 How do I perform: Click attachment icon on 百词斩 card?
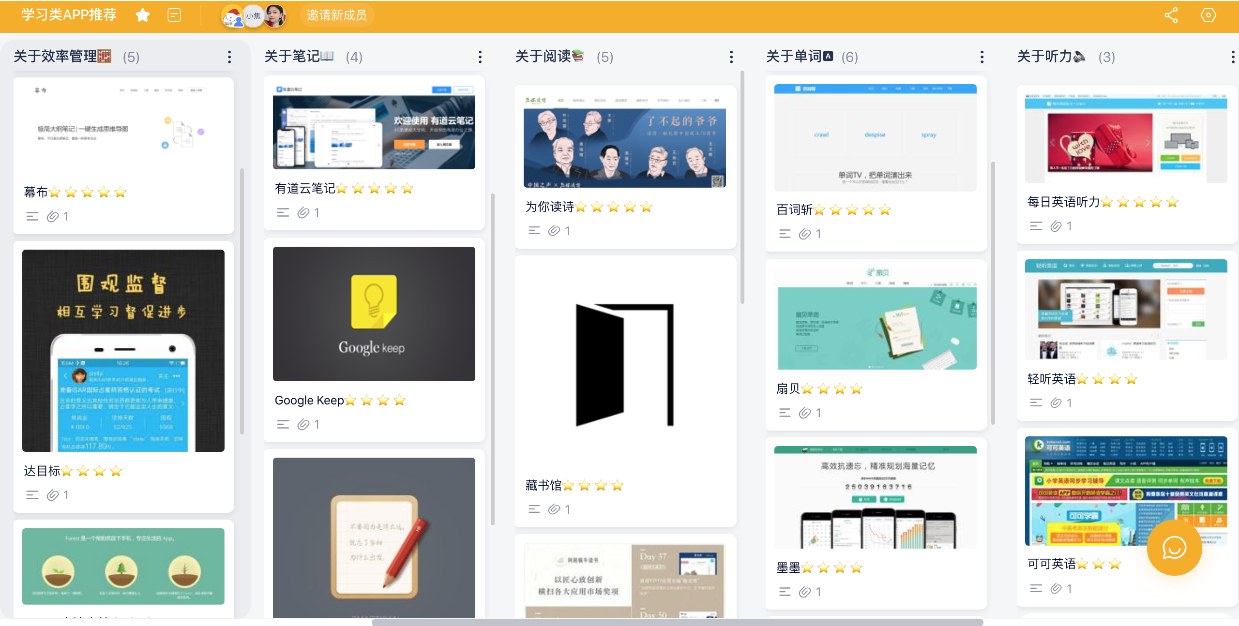pyautogui.click(x=805, y=234)
